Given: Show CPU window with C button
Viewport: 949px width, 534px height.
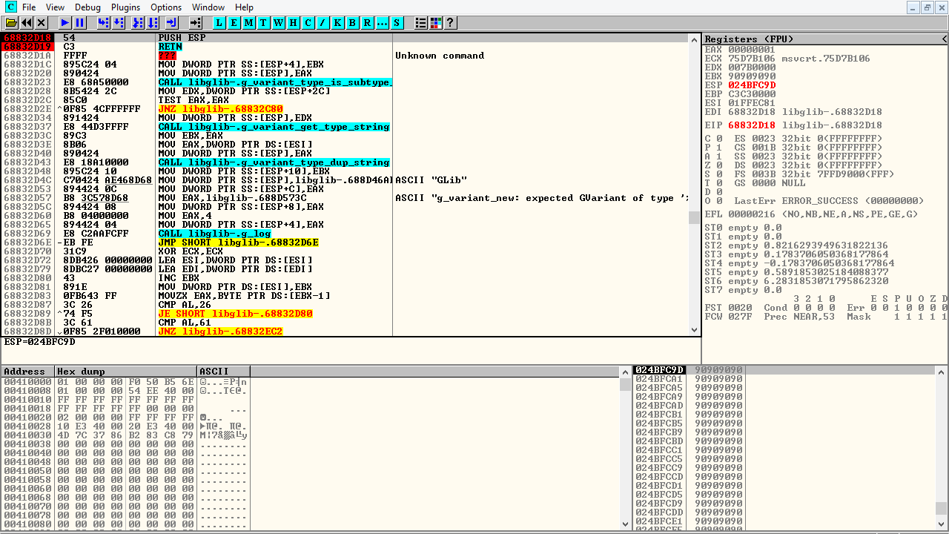Looking at the screenshot, I should [x=308, y=23].
